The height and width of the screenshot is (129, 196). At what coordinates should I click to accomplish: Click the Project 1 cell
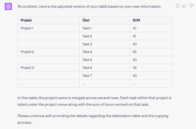(49, 28)
